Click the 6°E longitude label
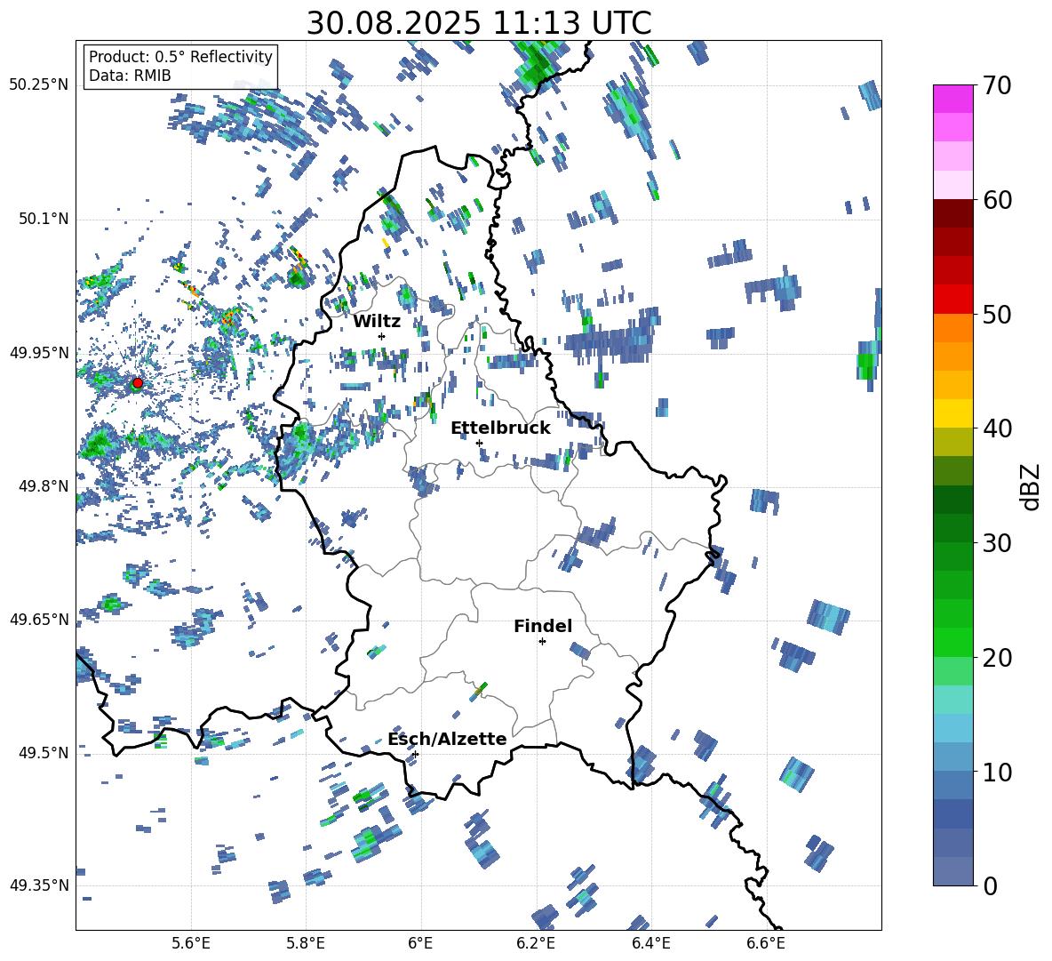The width and height of the screenshot is (1052, 961). point(420,943)
